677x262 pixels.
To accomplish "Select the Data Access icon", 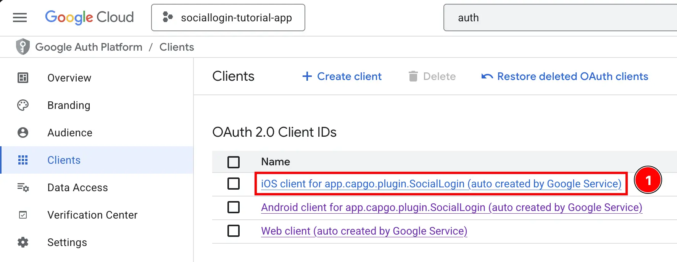I will 23,187.
